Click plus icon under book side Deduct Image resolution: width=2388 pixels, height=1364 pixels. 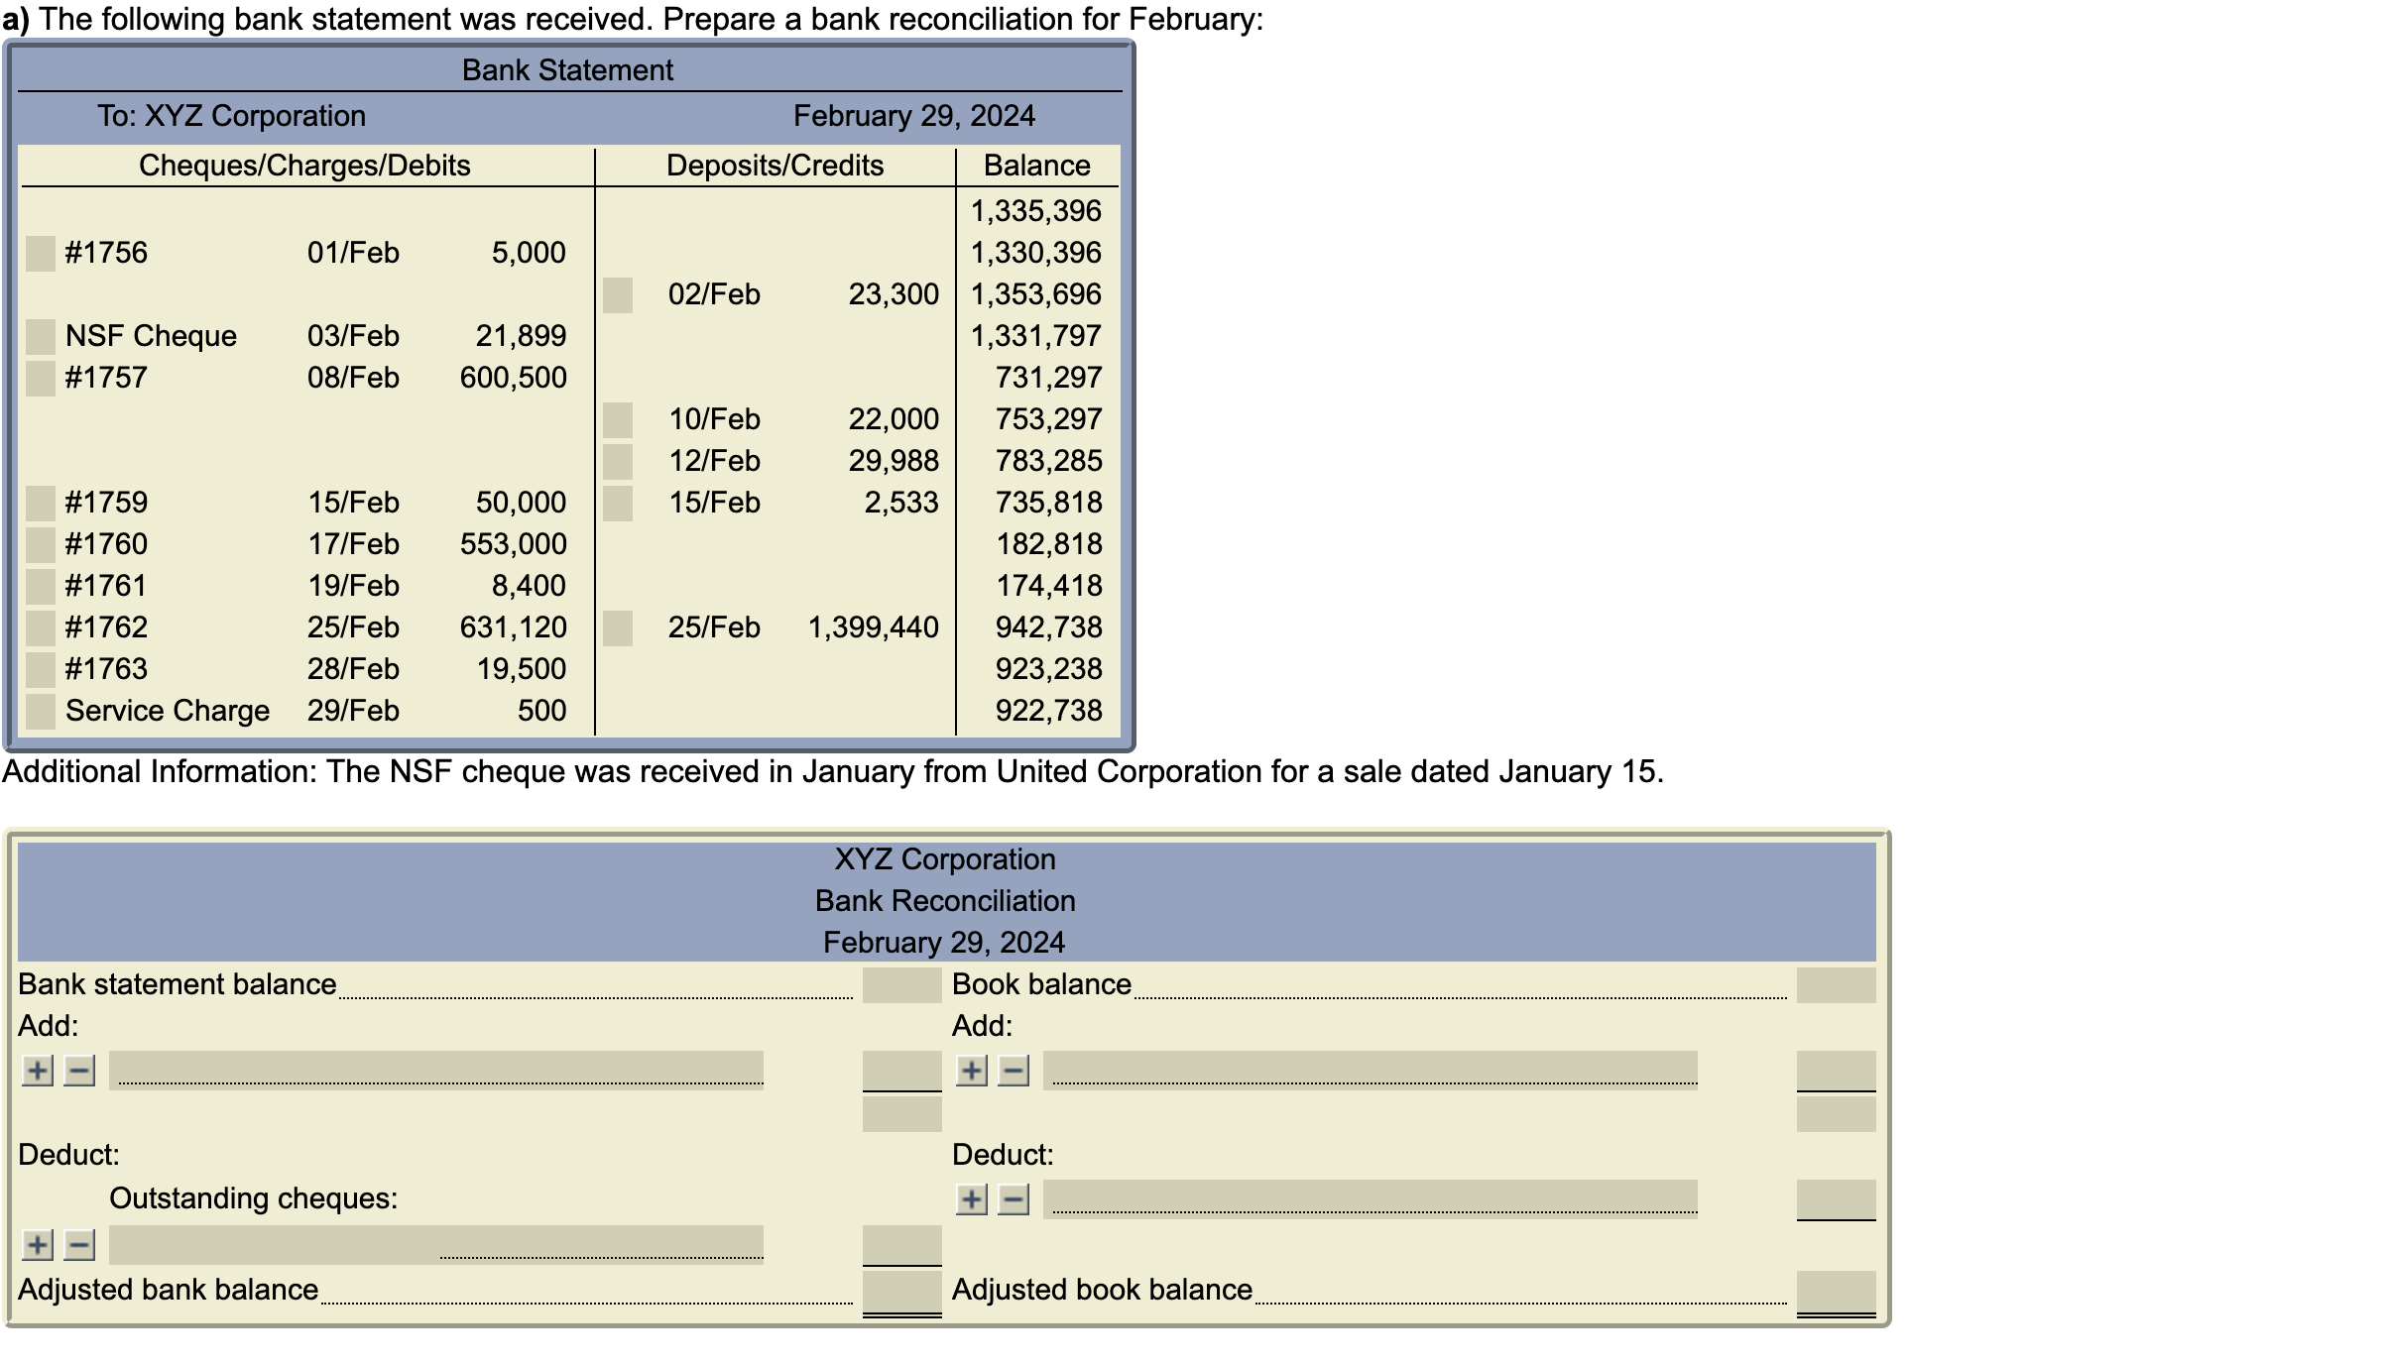tap(972, 1200)
